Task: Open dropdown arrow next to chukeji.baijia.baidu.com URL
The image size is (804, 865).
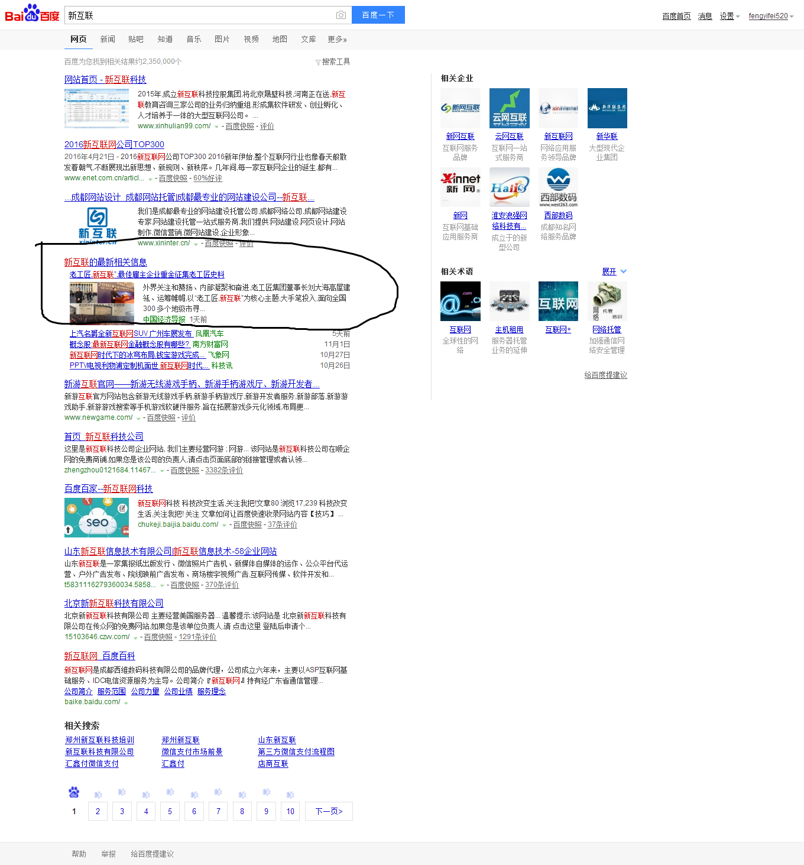Action: click(x=224, y=526)
